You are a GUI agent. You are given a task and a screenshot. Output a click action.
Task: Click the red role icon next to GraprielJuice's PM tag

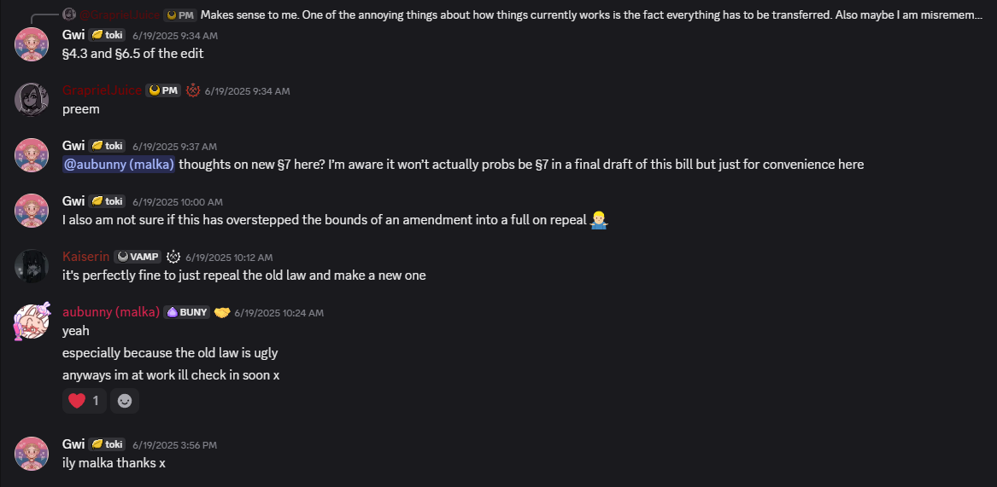(x=193, y=90)
